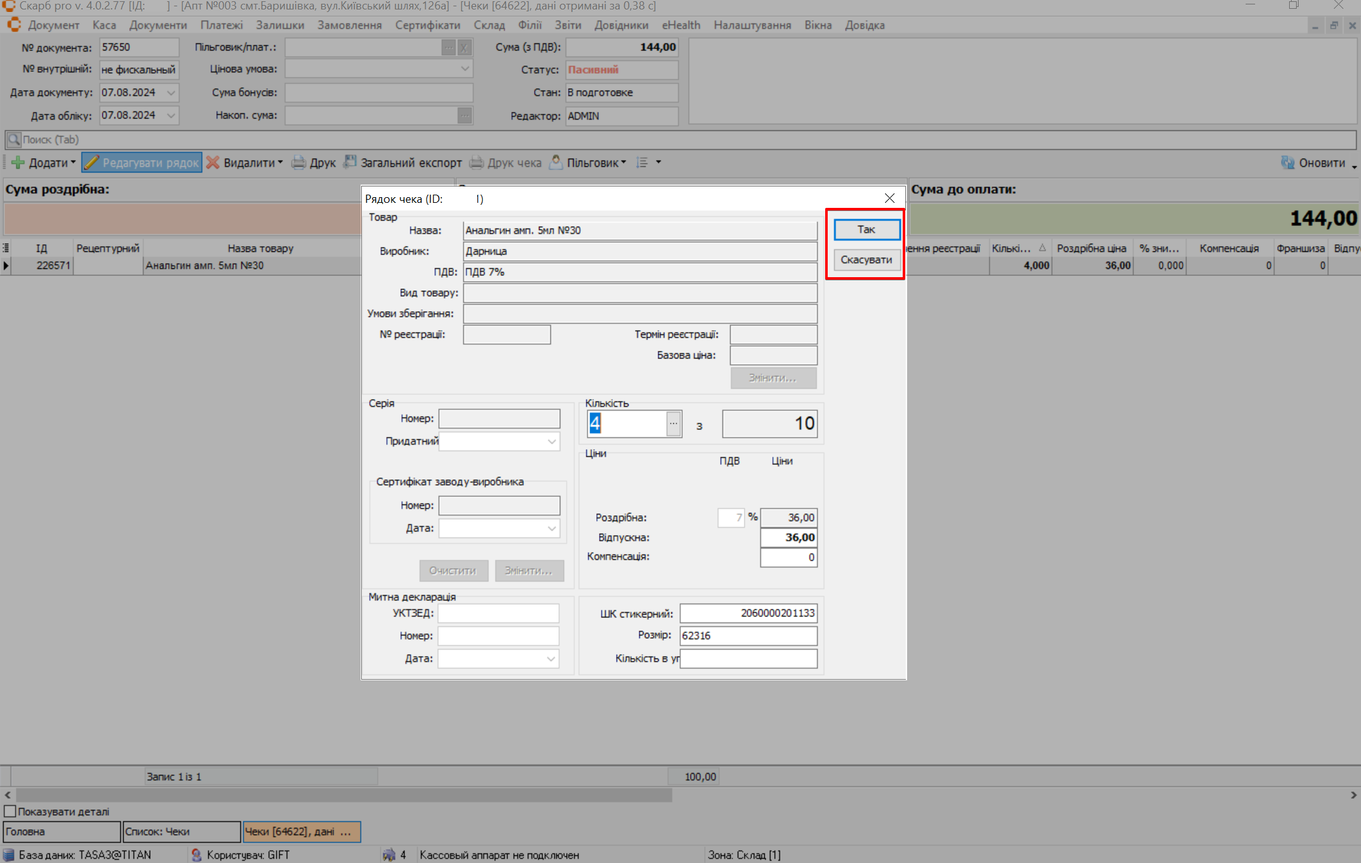Click the search magnifier icon
Image resolution: width=1361 pixels, height=863 pixels.
[14, 140]
